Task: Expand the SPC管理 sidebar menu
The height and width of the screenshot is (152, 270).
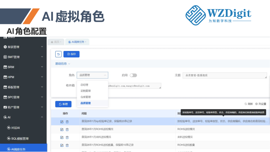Action: click(x=23, y=97)
